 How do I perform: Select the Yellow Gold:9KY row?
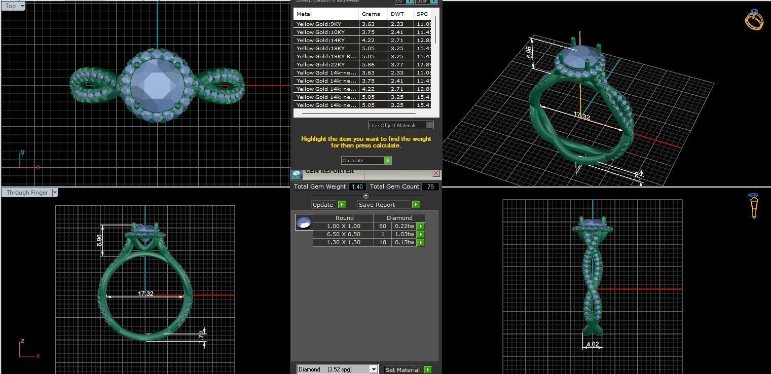[362, 24]
